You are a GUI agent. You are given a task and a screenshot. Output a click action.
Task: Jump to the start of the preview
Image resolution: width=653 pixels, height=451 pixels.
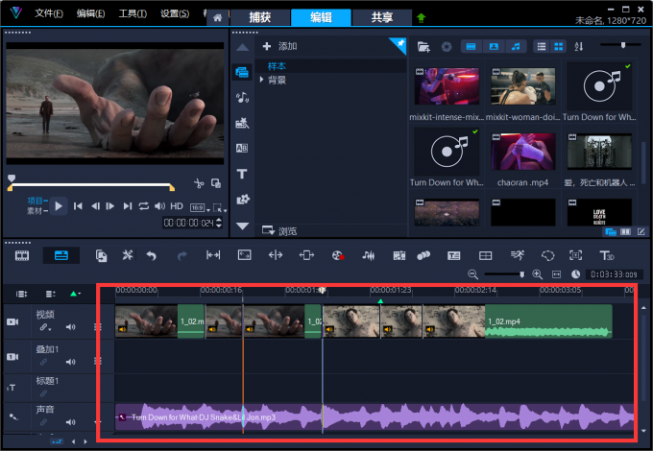click(78, 206)
